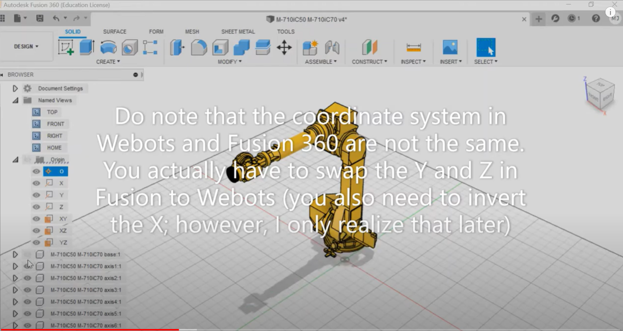623x331 pixels.
Task: Select the Extrude tool
Action: click(87, 48)
